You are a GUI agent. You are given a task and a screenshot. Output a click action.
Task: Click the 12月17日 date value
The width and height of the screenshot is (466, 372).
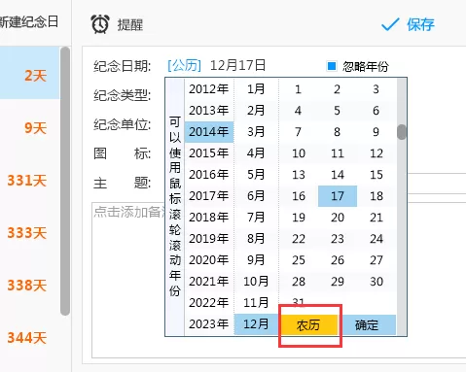click(237, 65)
